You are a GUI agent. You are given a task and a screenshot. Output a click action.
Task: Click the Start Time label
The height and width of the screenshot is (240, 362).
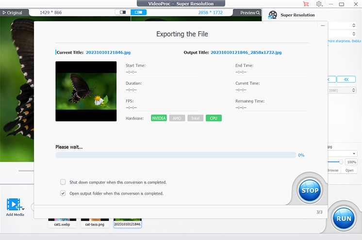click(135, 65)
